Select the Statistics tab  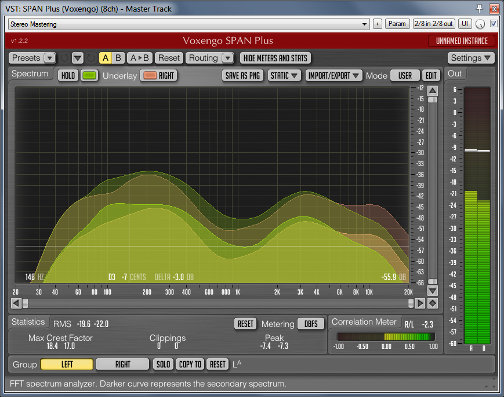pos(28,322)
